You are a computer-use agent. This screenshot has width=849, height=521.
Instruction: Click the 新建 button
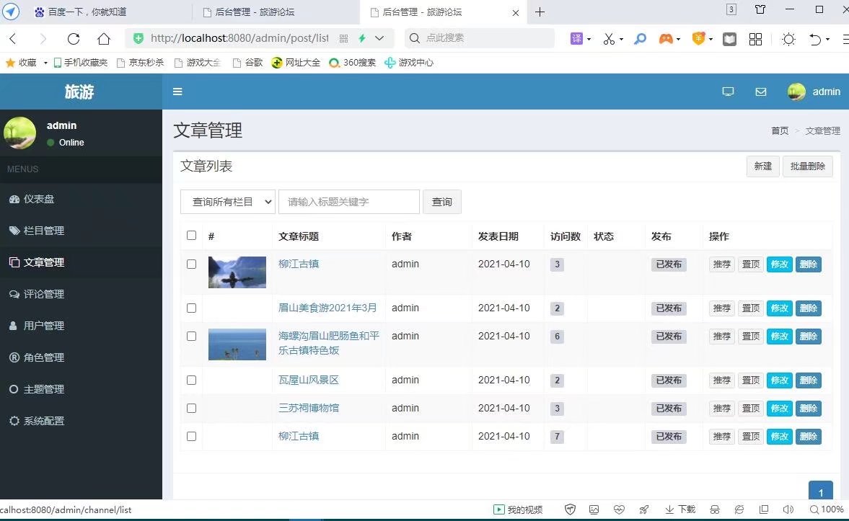click(x=763, y=166)
